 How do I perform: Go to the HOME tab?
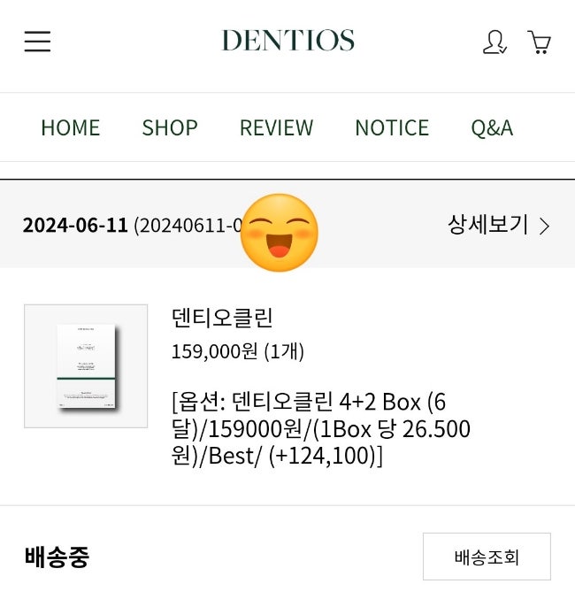[71, 127]
